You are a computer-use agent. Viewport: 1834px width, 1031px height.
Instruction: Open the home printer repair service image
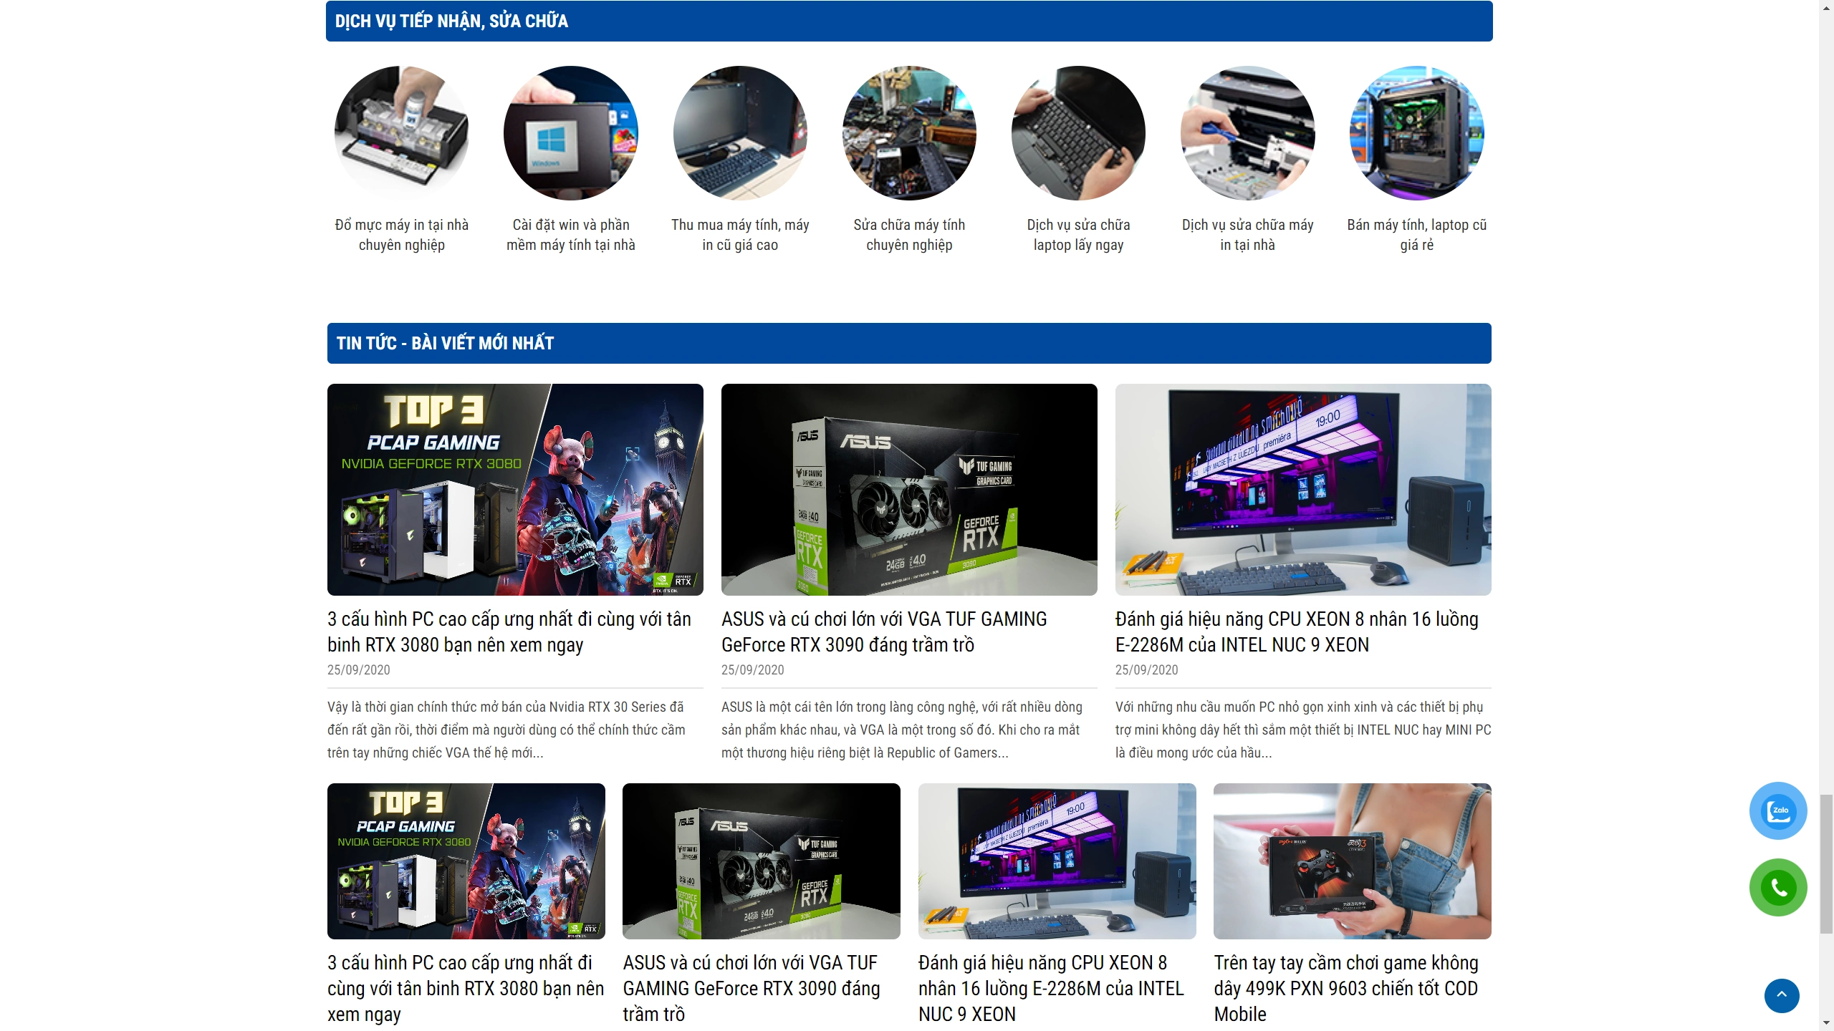coord(1247,133)
